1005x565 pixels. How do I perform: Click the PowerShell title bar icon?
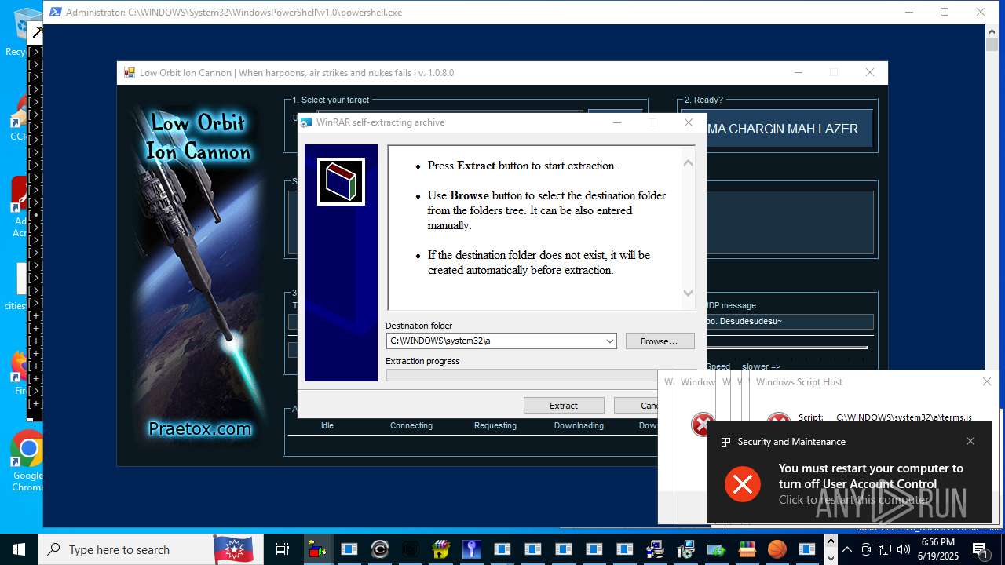[56, 12]
